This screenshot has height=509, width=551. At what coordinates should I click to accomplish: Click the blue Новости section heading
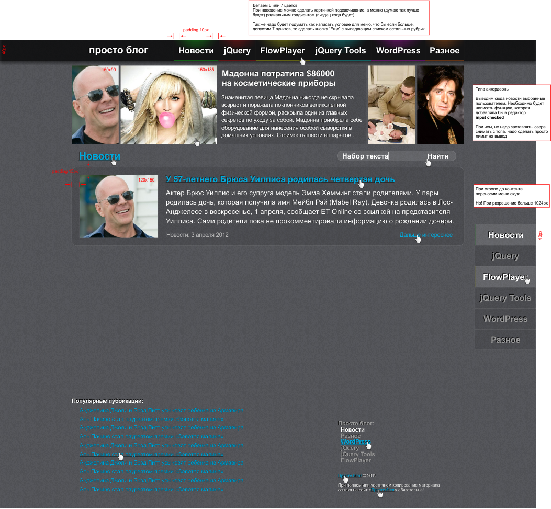click(99, 156)
